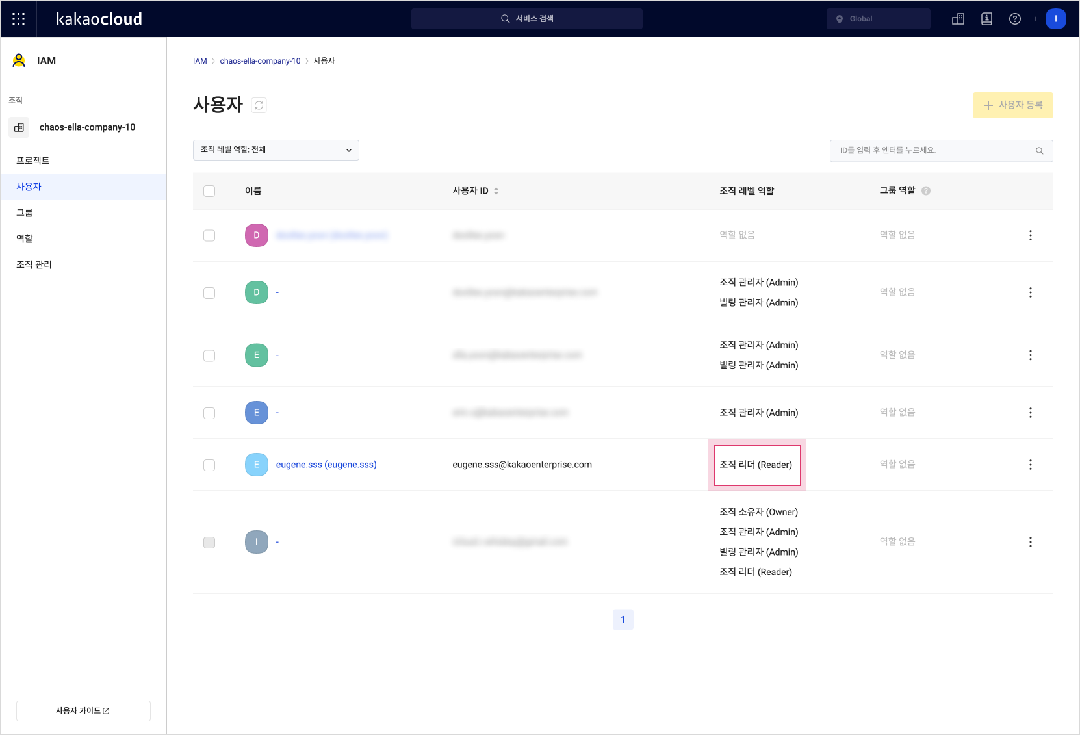The image size is (1080, 735).
Task: Go to IAM breadcrumb
Action: coord(200,61)
